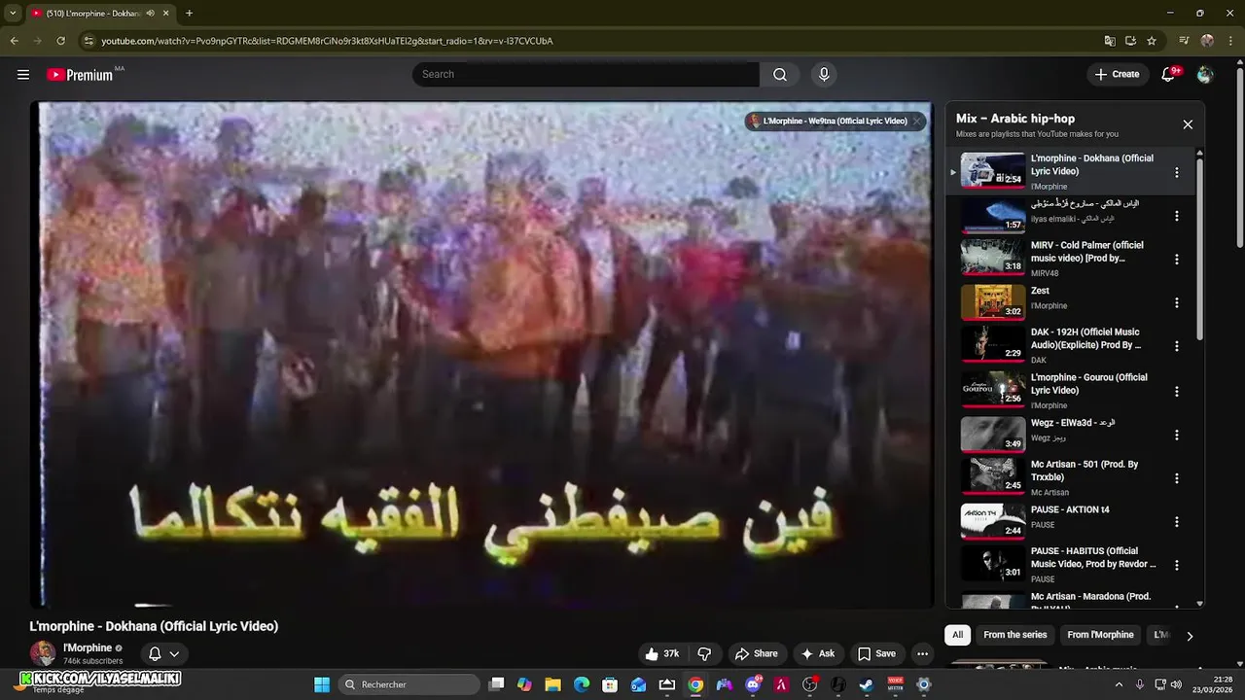This screenshot has height=700, width=1245.
Task: Dislike the Dokhana video
Action: [x=705, y=654]
